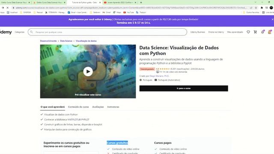Select the Avaliações tab
The width and height of the screenshot is (274, 154).
point(98,107)
